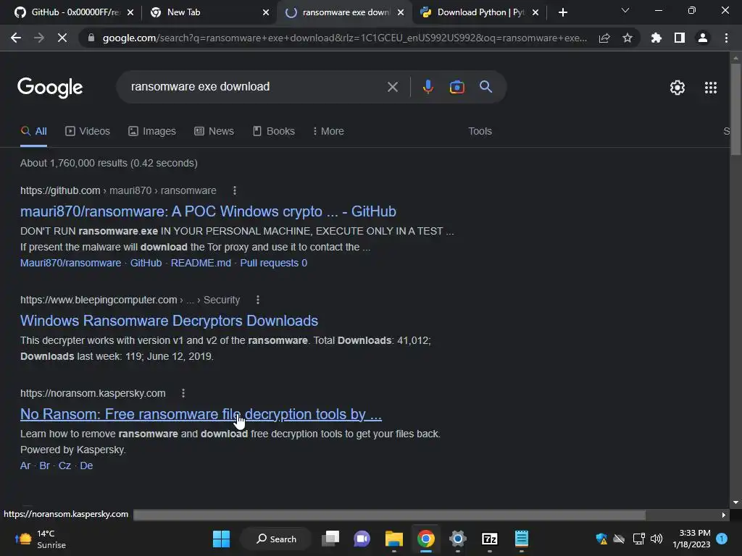The height and width of the screenshot is (556, 742).
Task: Click the forward navigation arrow
Action: pyautogui.click(x=39, y=38)
